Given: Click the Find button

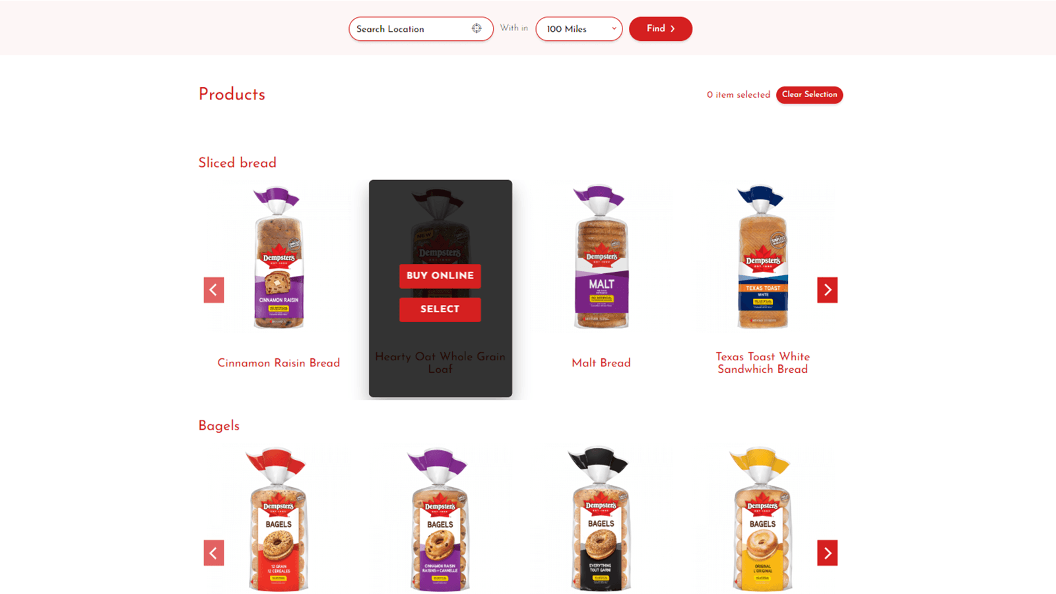Looking at the screenshot, I should click(661, 28).
